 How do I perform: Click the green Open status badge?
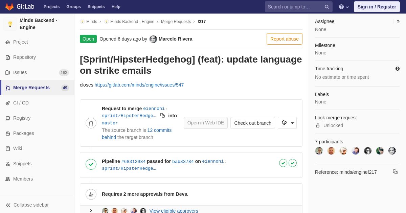click(x=88, y=39)
